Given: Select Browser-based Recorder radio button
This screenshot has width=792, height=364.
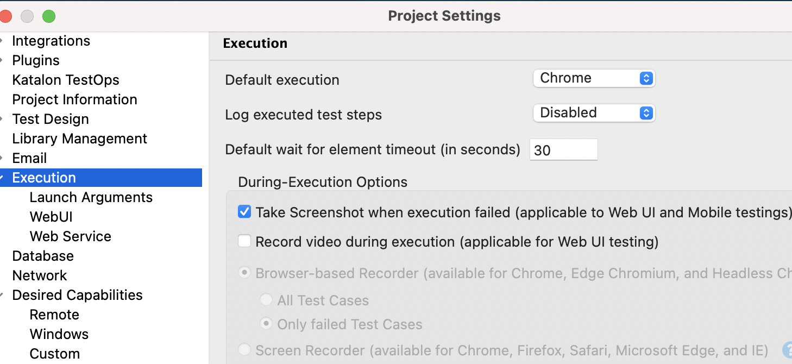Looking at the screenshot, I should (244, 273).
